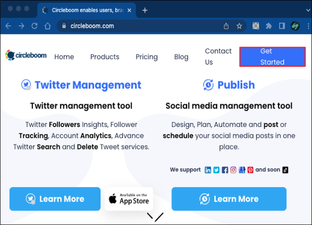The image size is (312, 225).
Task: View site info via the padlock icon
Action: (x=64, y=26)
